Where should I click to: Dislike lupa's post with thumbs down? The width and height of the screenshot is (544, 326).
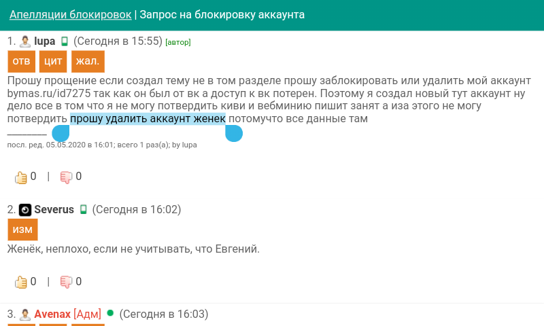(66, 177)
